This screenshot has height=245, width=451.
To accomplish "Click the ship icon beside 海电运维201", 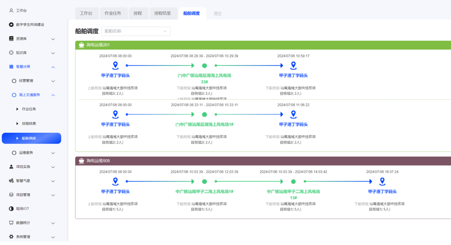I will [81, 45].
